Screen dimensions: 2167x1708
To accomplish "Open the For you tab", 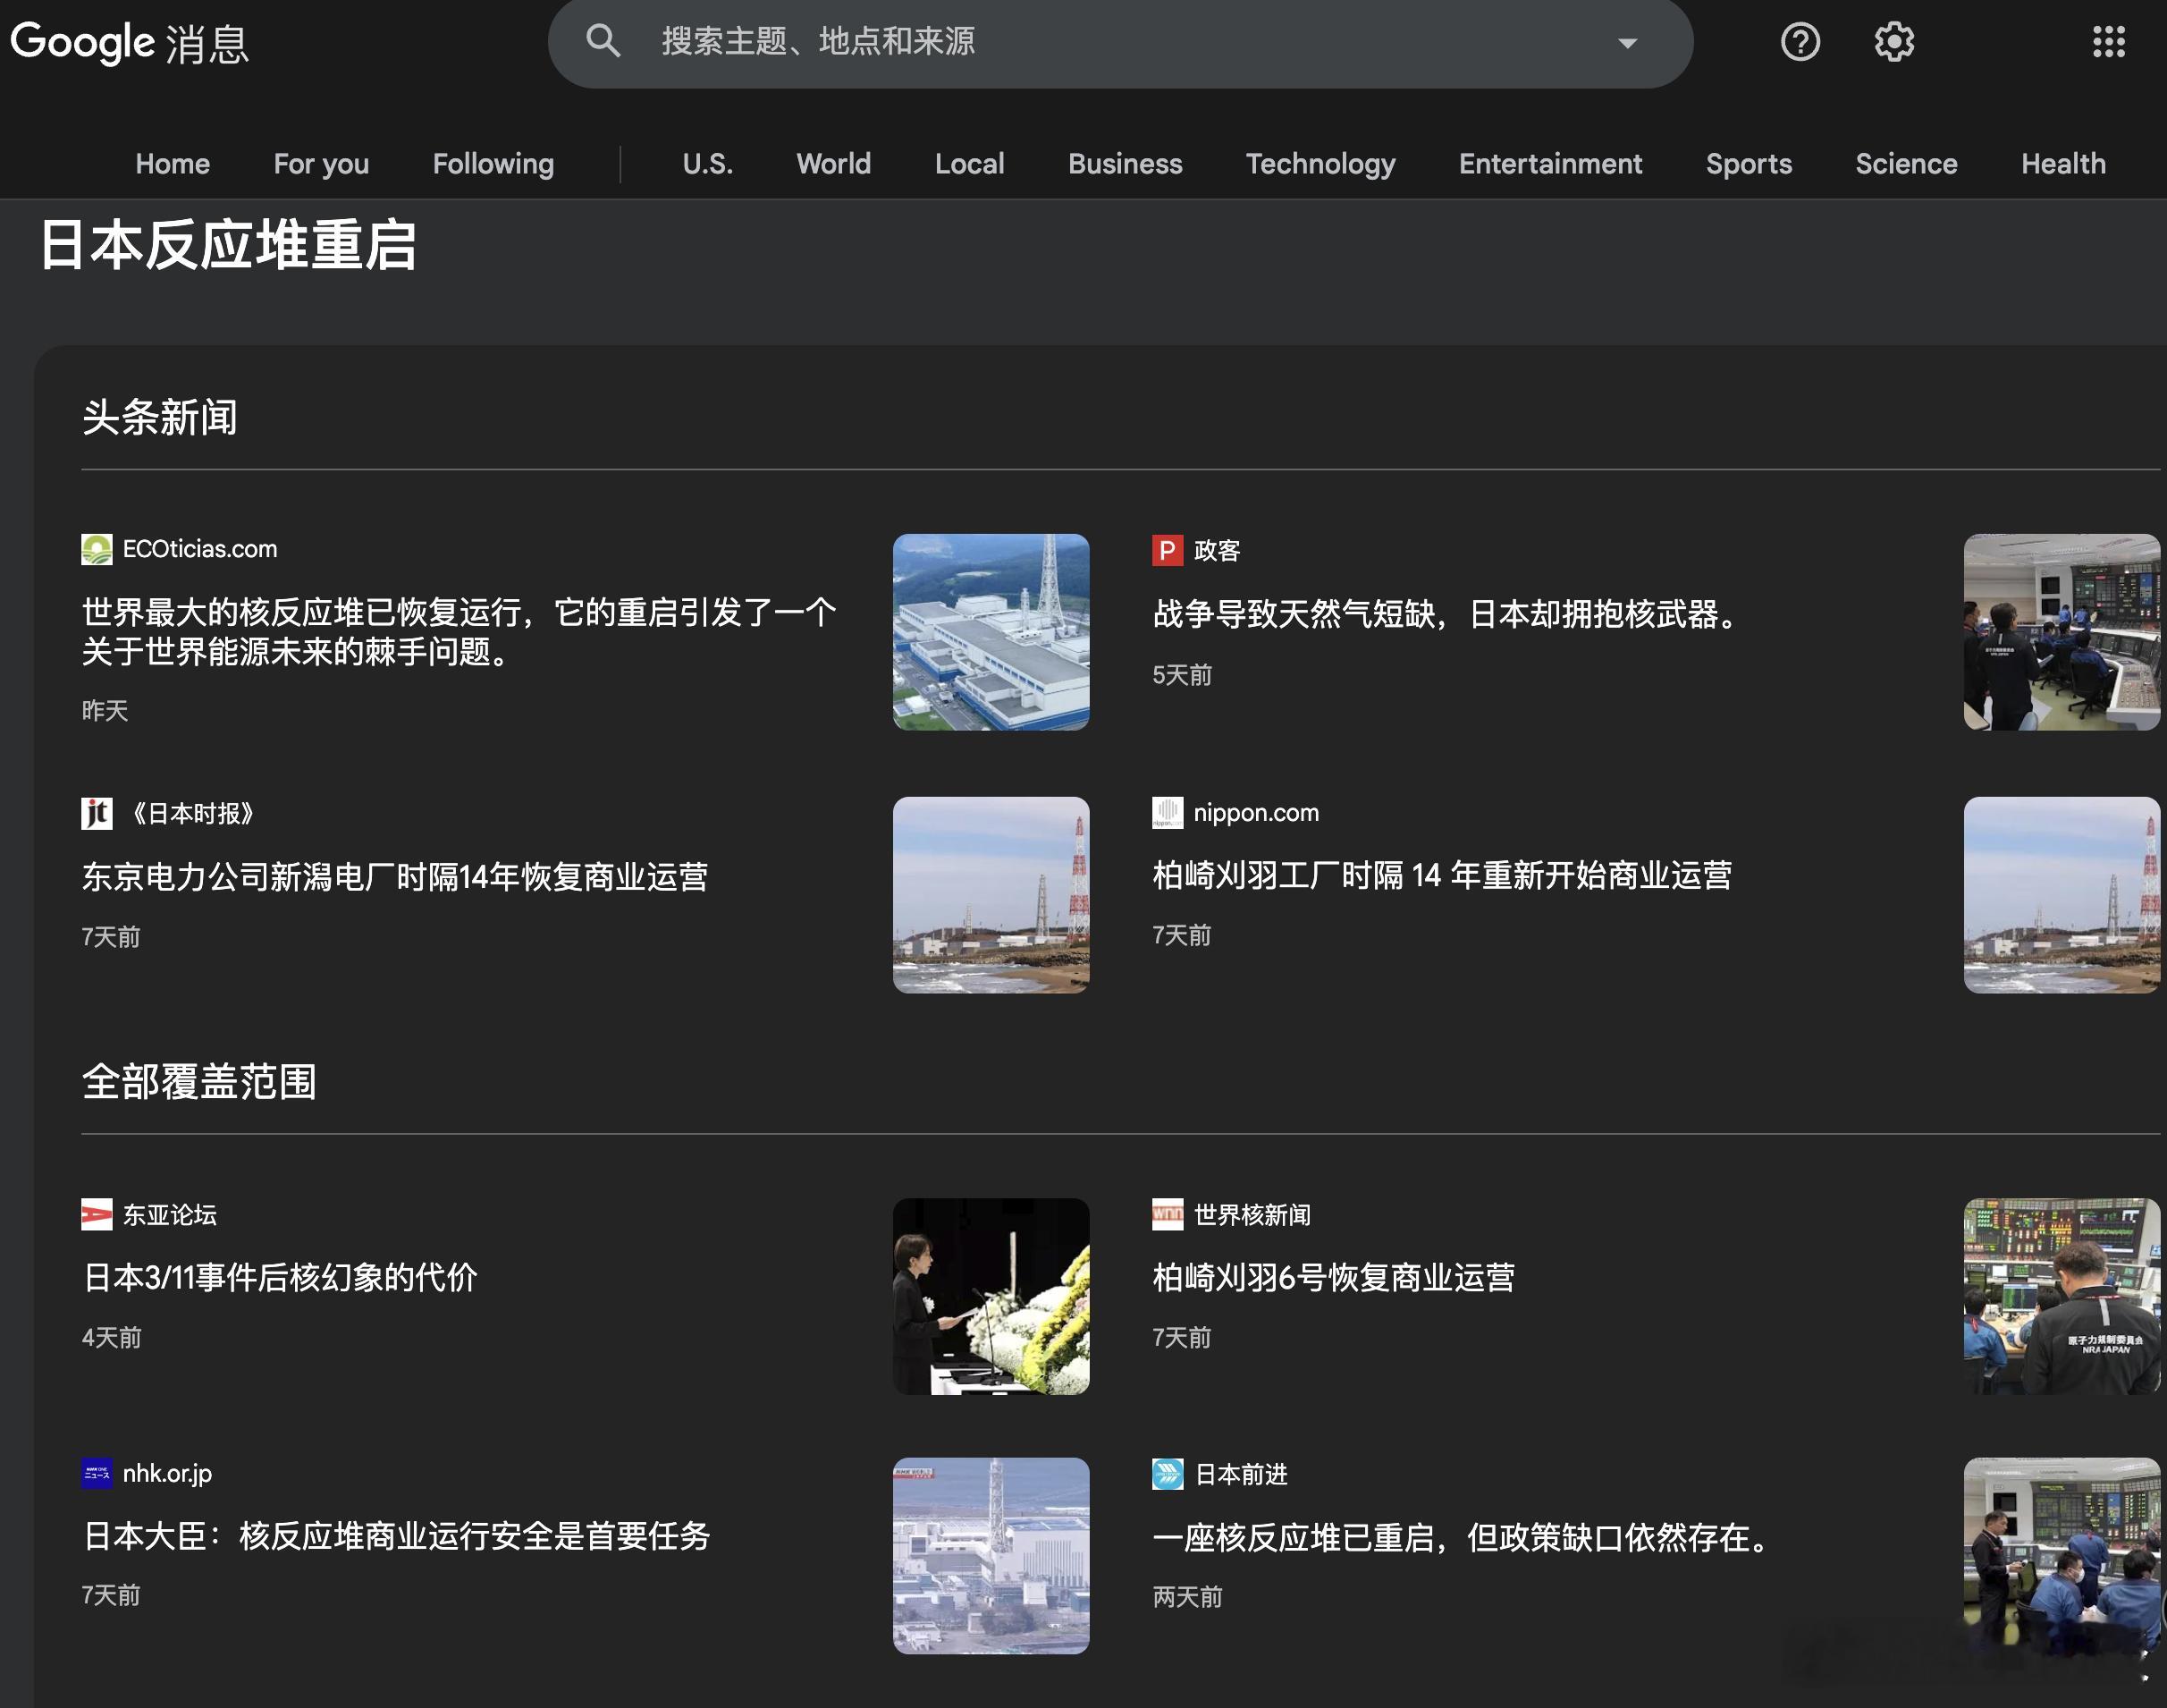I will (x=321, y=164).
